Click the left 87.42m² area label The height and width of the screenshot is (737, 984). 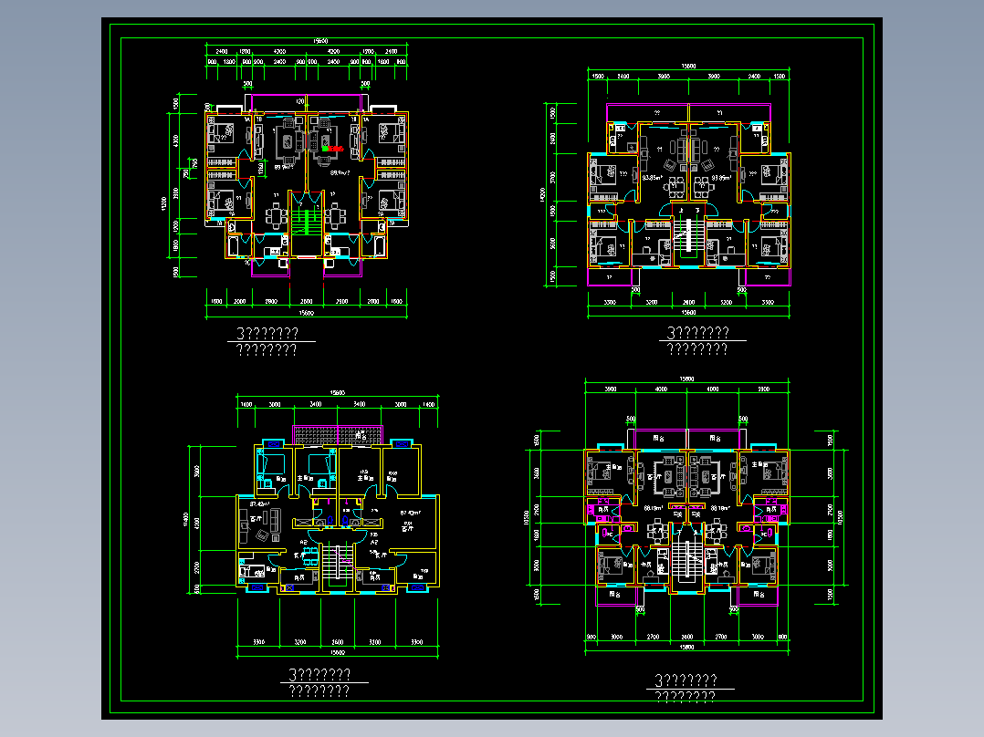click(260, 503)
